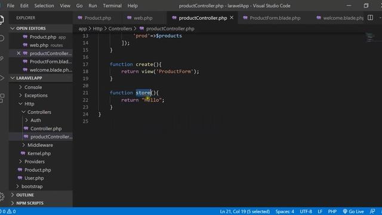The image size is (382, 215).
Task: Close the productController.php tab
Action: [x=232, y=18]
